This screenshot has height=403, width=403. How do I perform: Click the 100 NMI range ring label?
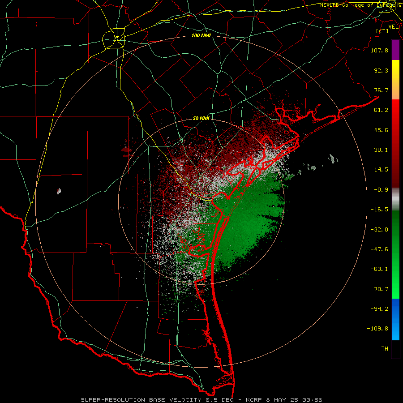tap(201, 35)
